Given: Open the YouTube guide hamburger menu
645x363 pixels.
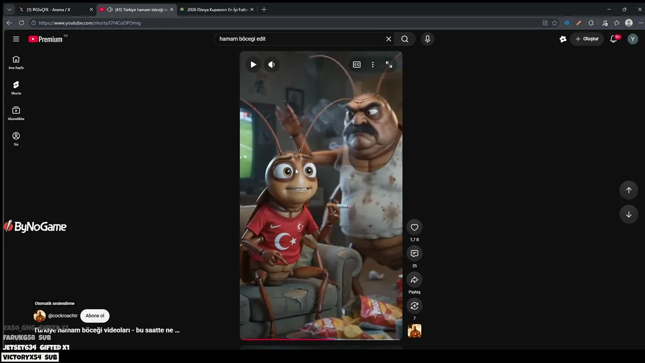Looking at the screenshot, I should [x=16, y=39].
